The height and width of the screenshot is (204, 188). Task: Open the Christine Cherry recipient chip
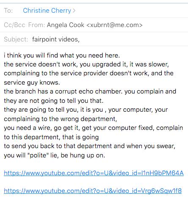pos(47,11)
